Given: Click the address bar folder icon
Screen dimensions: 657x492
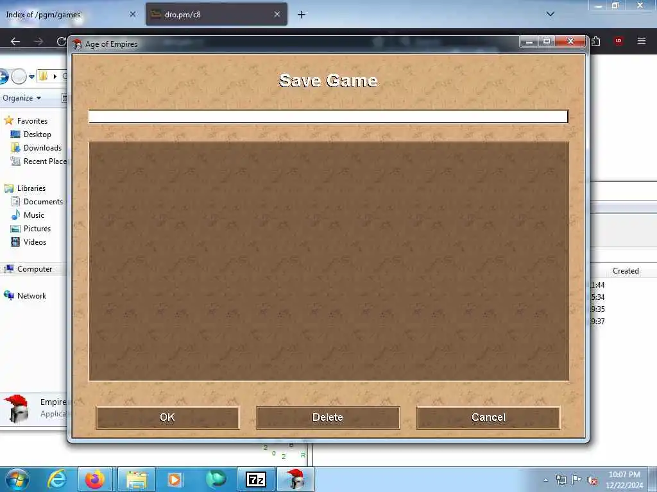Looking at the screenshot, I should tap(43, 76).
